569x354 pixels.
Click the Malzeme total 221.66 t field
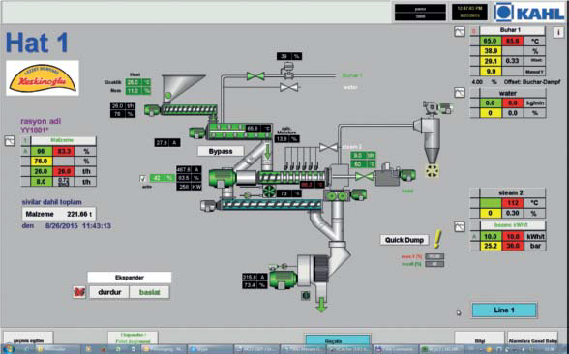(59, 214)
